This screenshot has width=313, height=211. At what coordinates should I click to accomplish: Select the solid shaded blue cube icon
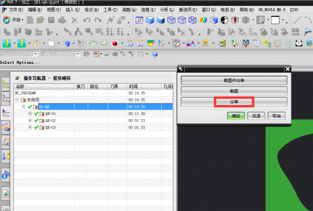(161, 20)
